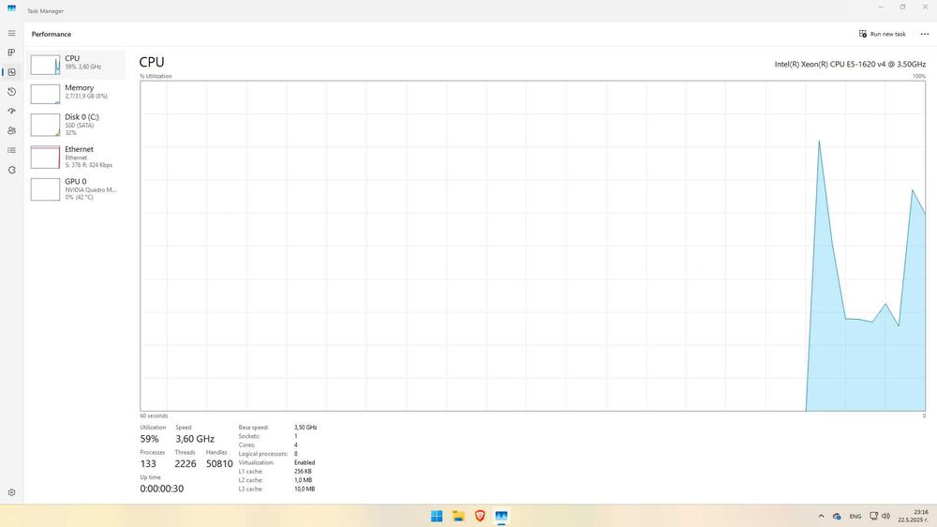This screenshot has width=937, height=527.
Task: Click the Memory mini graph thumbnail
Action: [45, 94]
